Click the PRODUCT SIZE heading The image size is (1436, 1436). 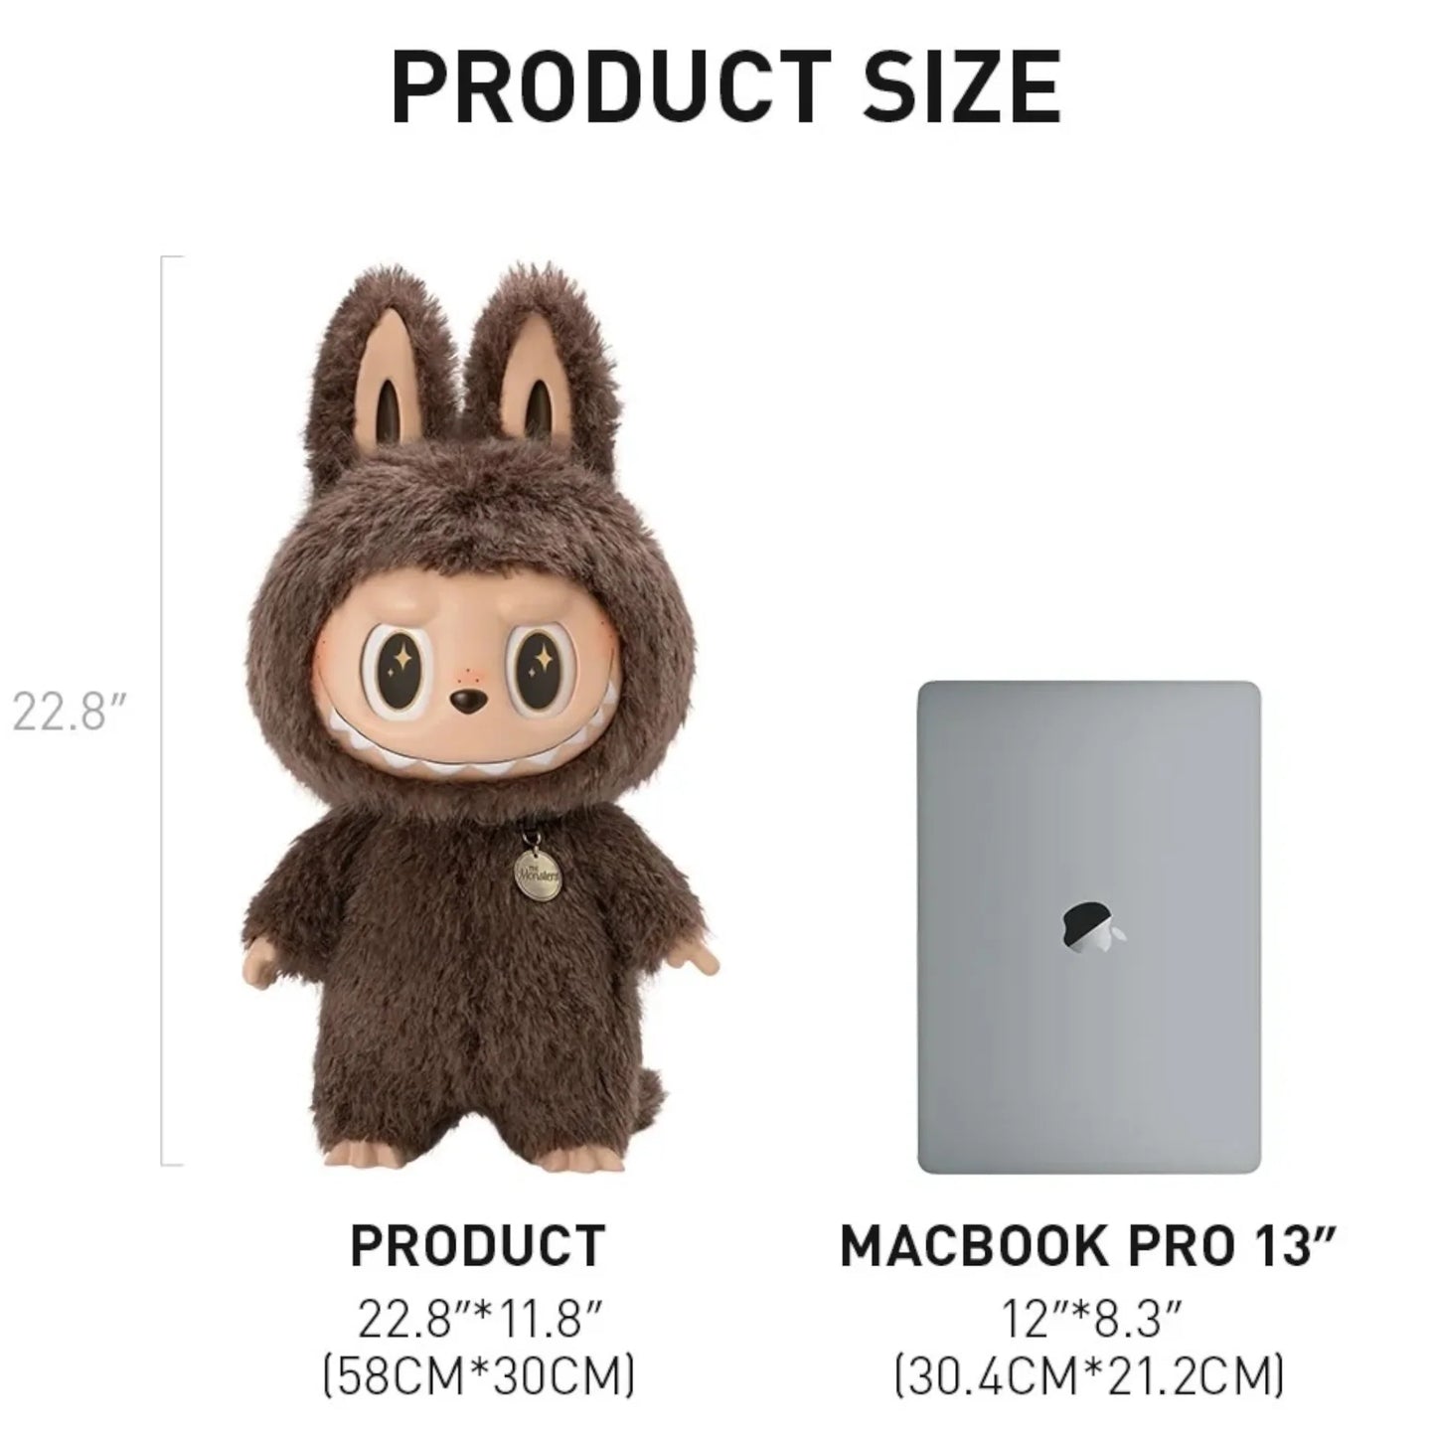click(x=726, y=85)
